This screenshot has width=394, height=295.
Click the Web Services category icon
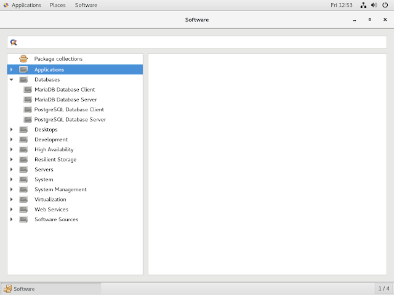tap(23, 209)
